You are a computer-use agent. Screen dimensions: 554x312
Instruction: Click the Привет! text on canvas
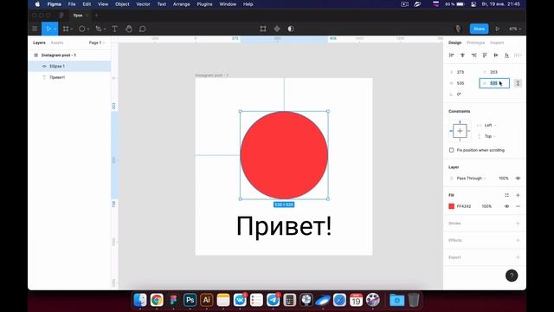tap(284, 226)
